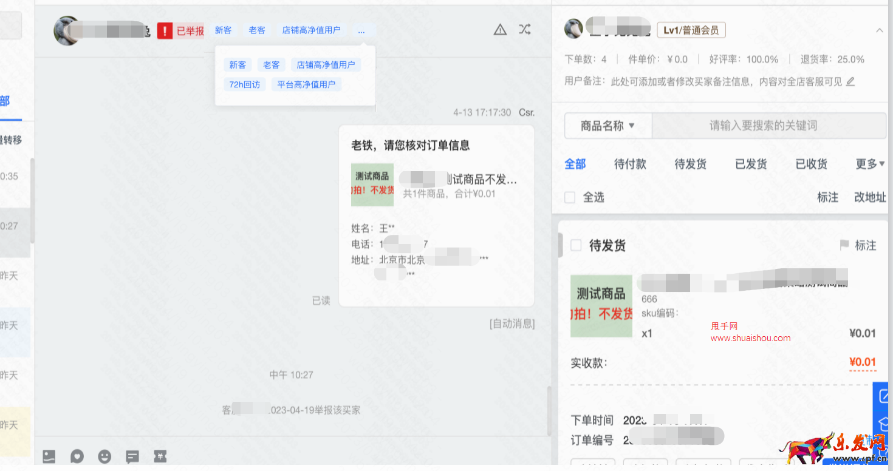The width and height of the screenshot is (893, 471).
Task: Open the image sending tool in chat toolbar
Action: pyautogui.click(x=49, y=456)
